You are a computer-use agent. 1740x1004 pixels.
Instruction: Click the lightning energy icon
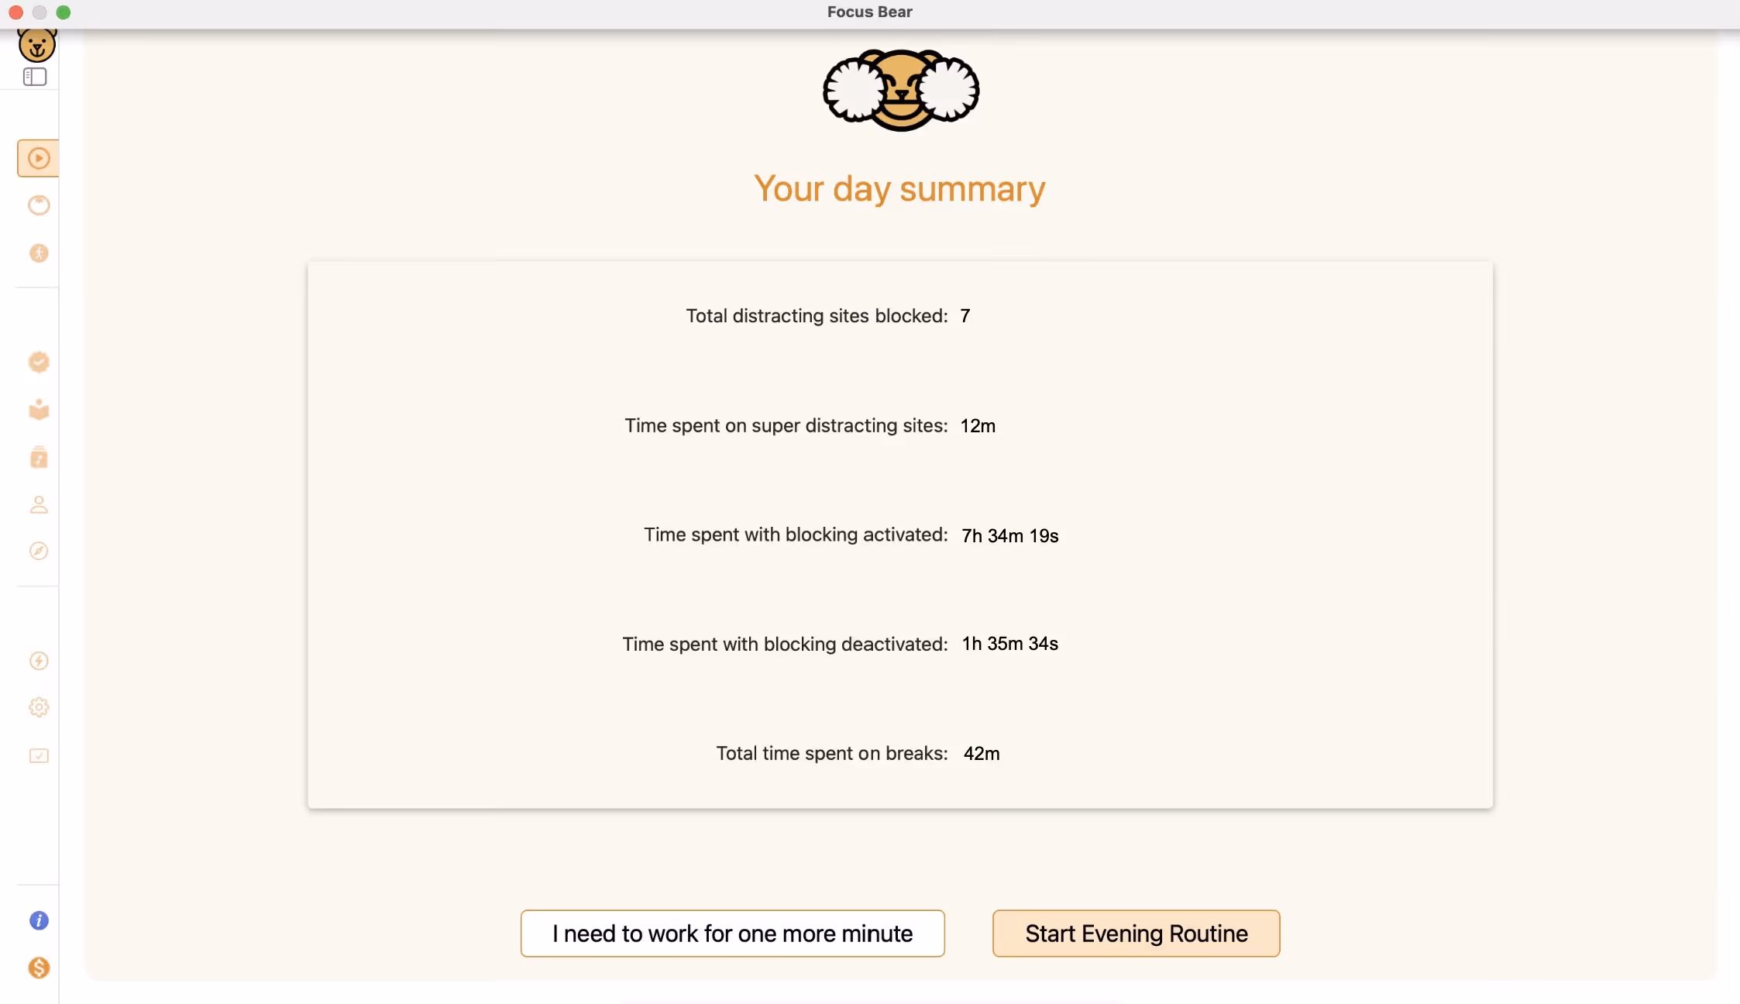coord(38,660)
